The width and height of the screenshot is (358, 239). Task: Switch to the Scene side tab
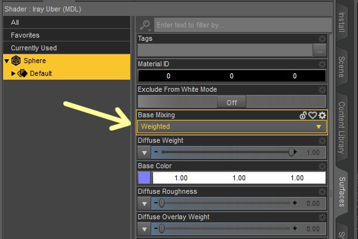click(x=341, y=67)
